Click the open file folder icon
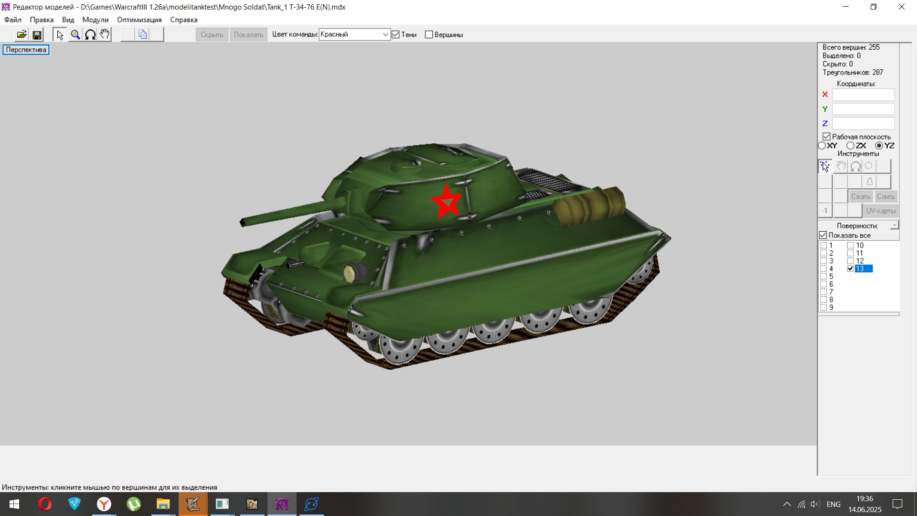Screen dimensions: 917x516 click(x=21, y=34)
